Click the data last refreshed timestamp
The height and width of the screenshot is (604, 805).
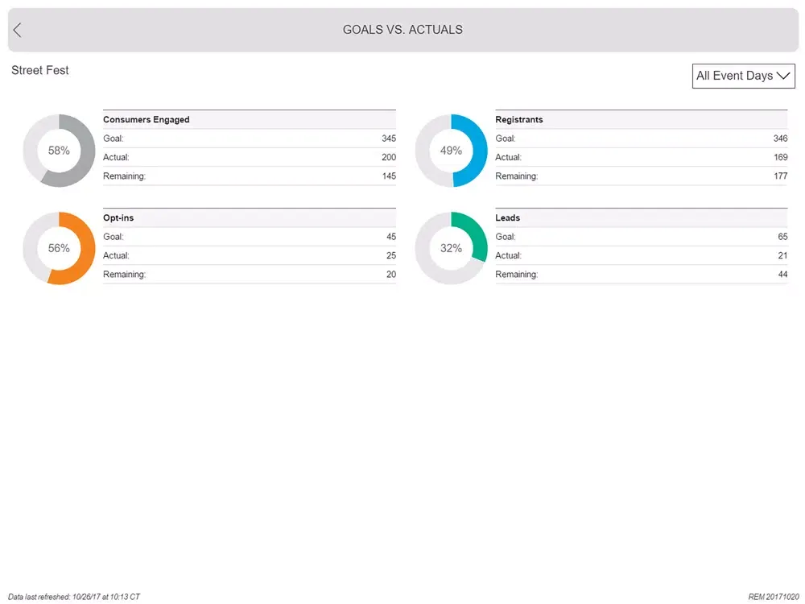[74, 598]
